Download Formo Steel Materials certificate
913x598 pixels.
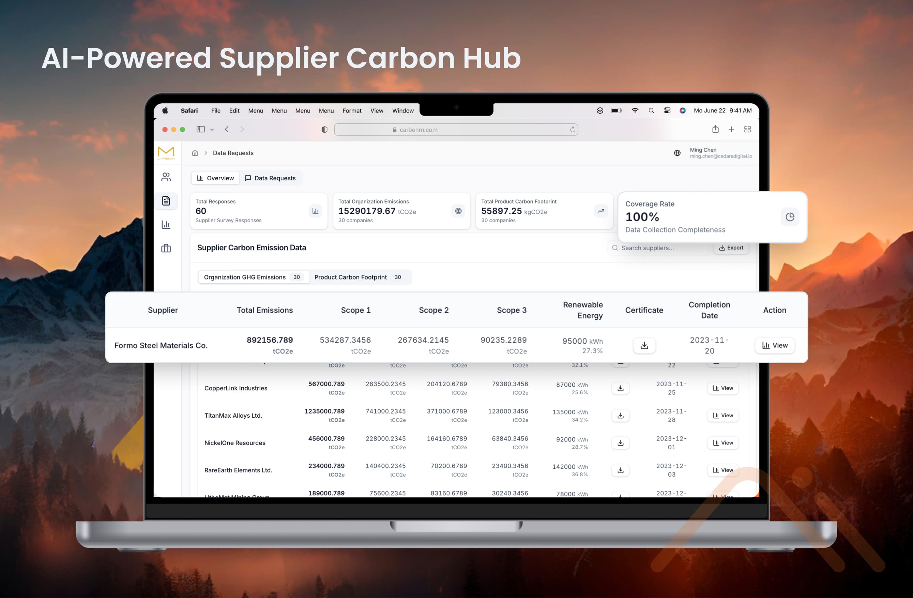coord(644,345)
